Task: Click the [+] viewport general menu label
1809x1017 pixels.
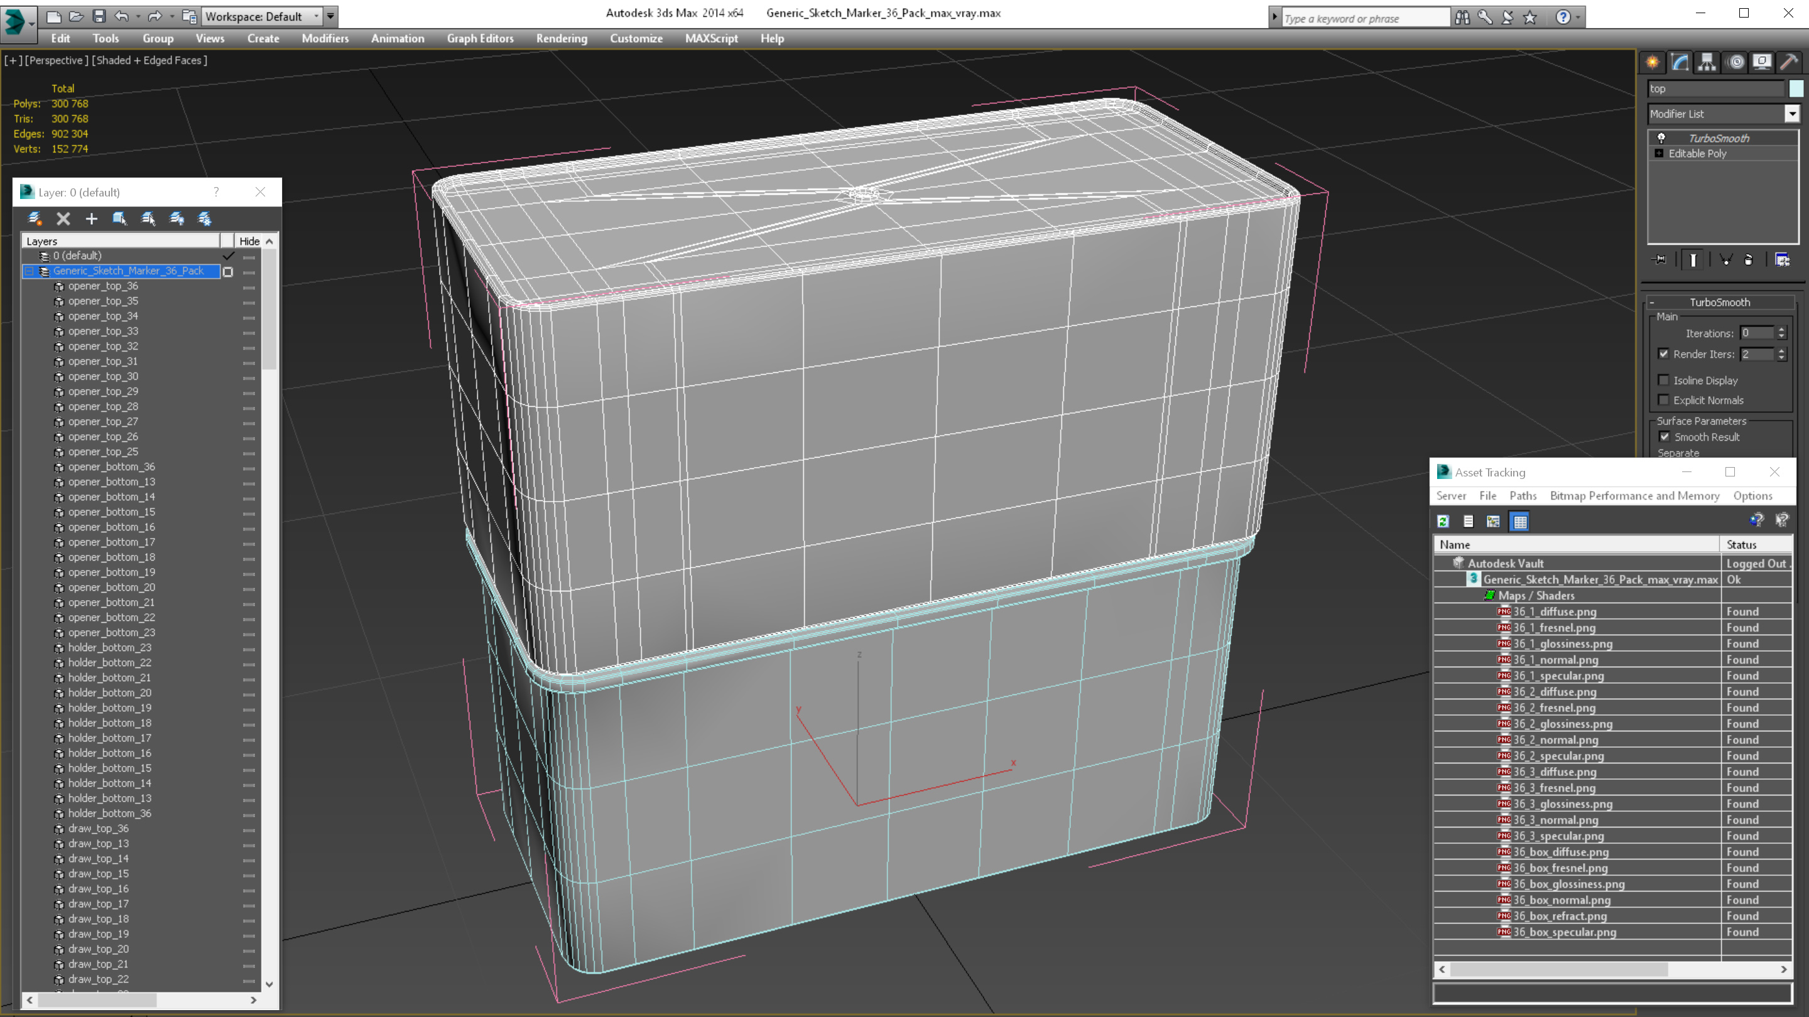Action: 13,60
